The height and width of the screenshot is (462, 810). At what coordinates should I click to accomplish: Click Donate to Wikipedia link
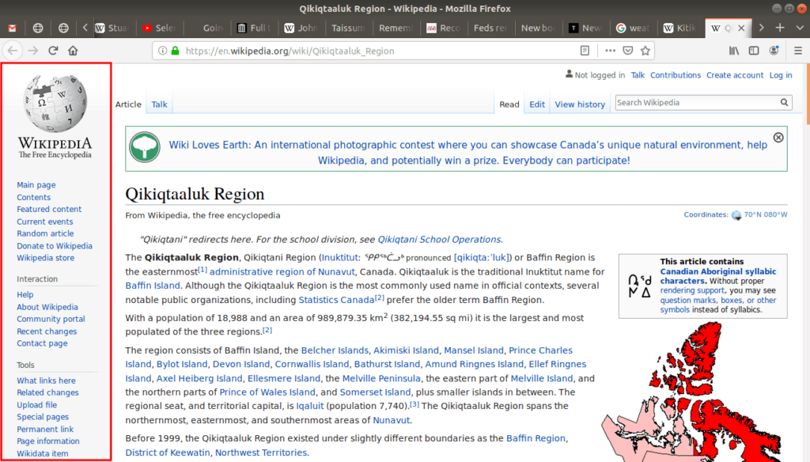coord(55,246)
